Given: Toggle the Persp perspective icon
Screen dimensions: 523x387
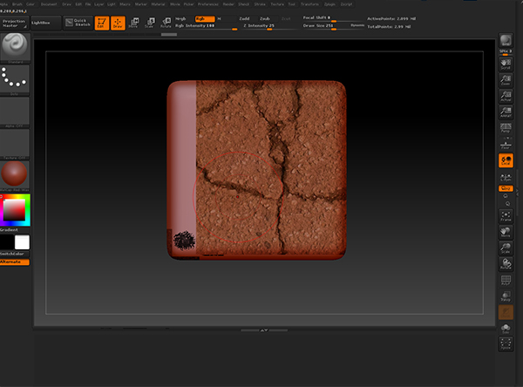Looking at the screenshot, I should 506,128.
